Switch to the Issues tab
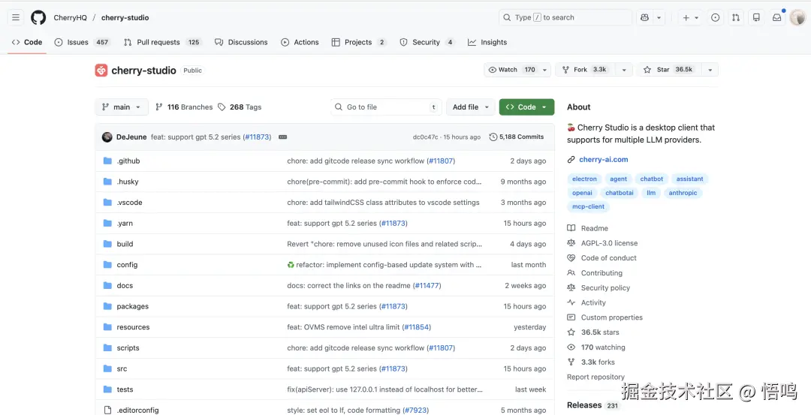This screenshot has width=811, height=415. pos(83,42)
